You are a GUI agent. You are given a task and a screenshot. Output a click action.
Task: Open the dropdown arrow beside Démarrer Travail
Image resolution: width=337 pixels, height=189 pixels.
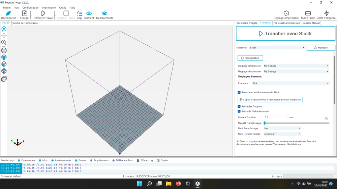(x=55, y=15)
